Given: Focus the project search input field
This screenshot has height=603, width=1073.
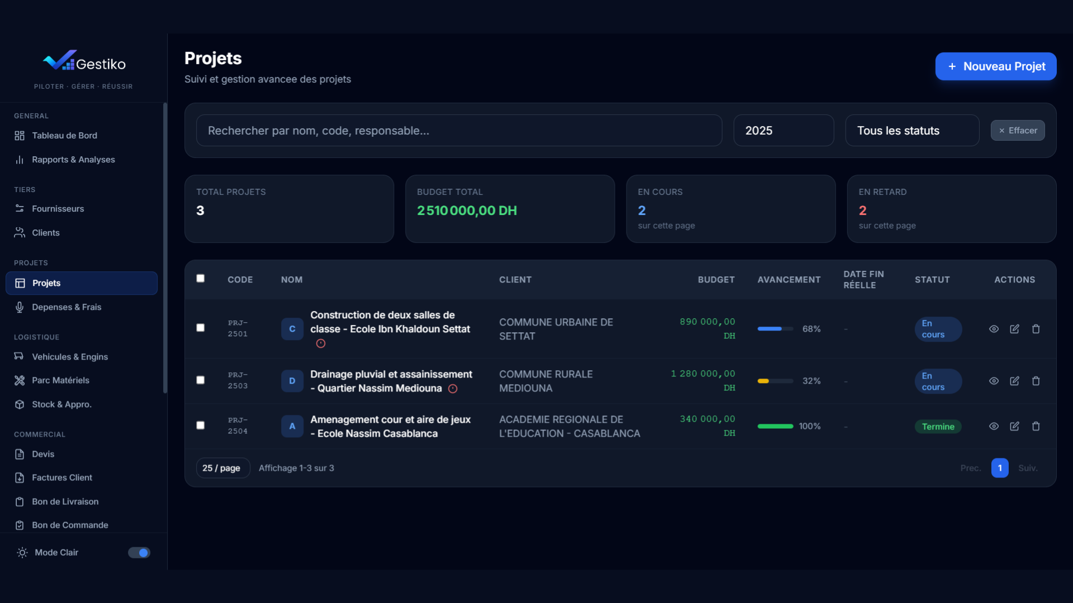Looking at the screenshot, I should [x=458, y=131].
